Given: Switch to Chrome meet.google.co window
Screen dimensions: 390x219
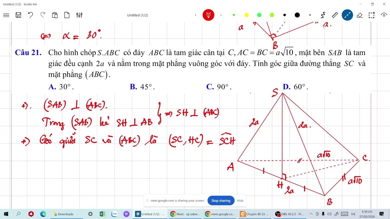Looking at the screenshot, I should click(x=220, y=214).
